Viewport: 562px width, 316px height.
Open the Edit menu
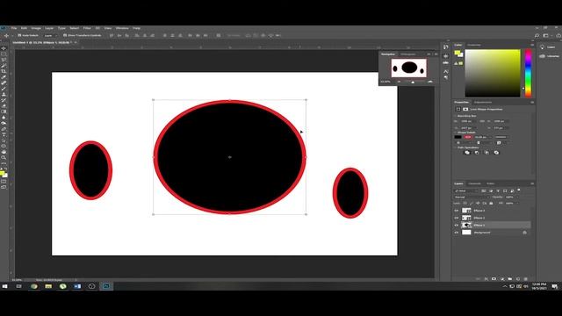click(24, 28)
